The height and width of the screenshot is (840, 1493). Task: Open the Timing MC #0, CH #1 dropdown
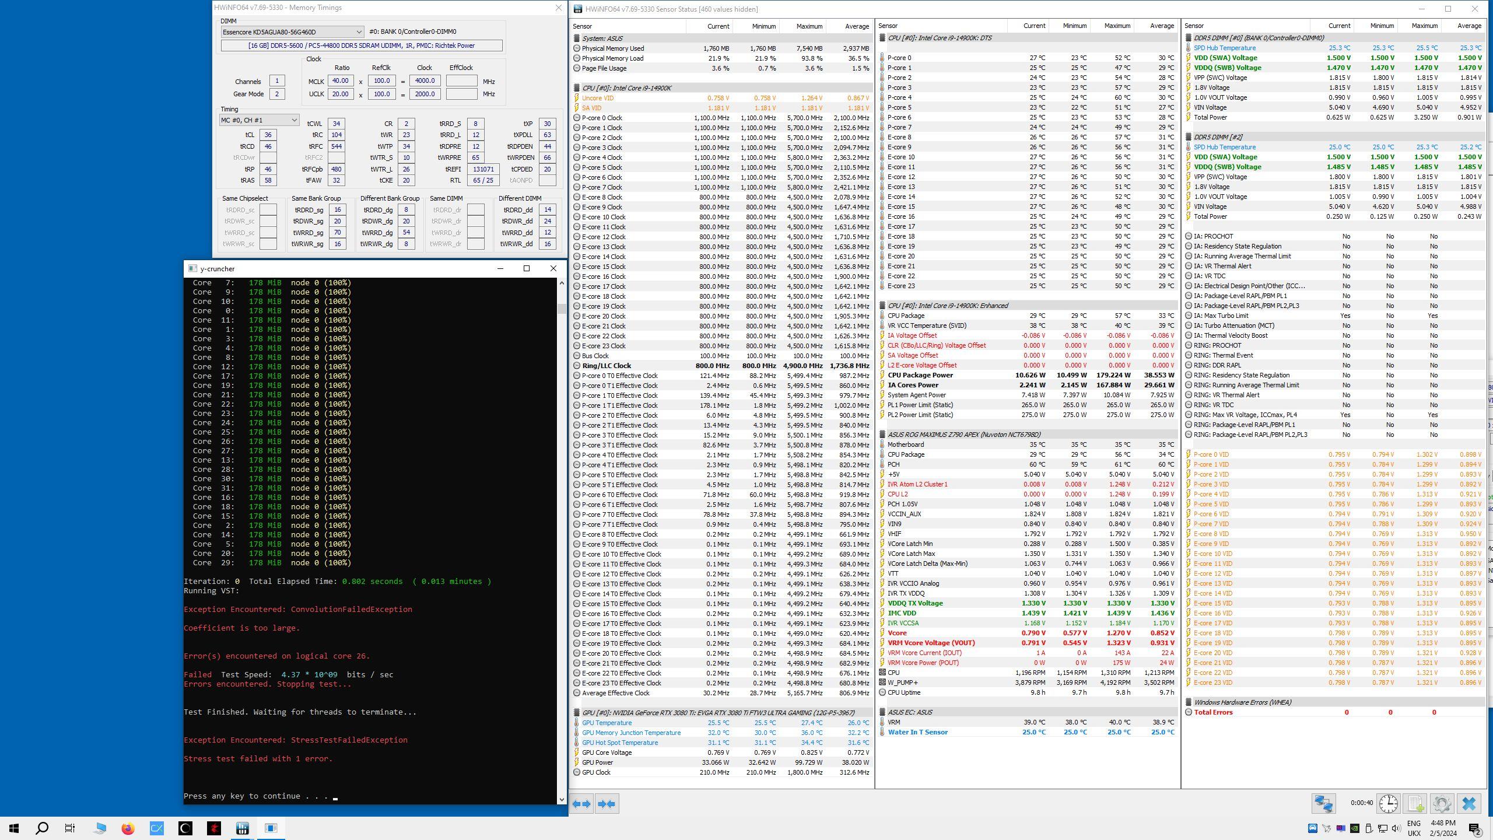tap(259, 120)
